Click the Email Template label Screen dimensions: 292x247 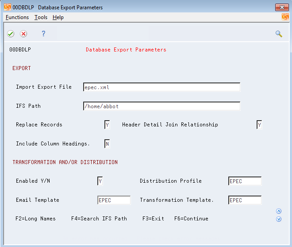(38, 200)
